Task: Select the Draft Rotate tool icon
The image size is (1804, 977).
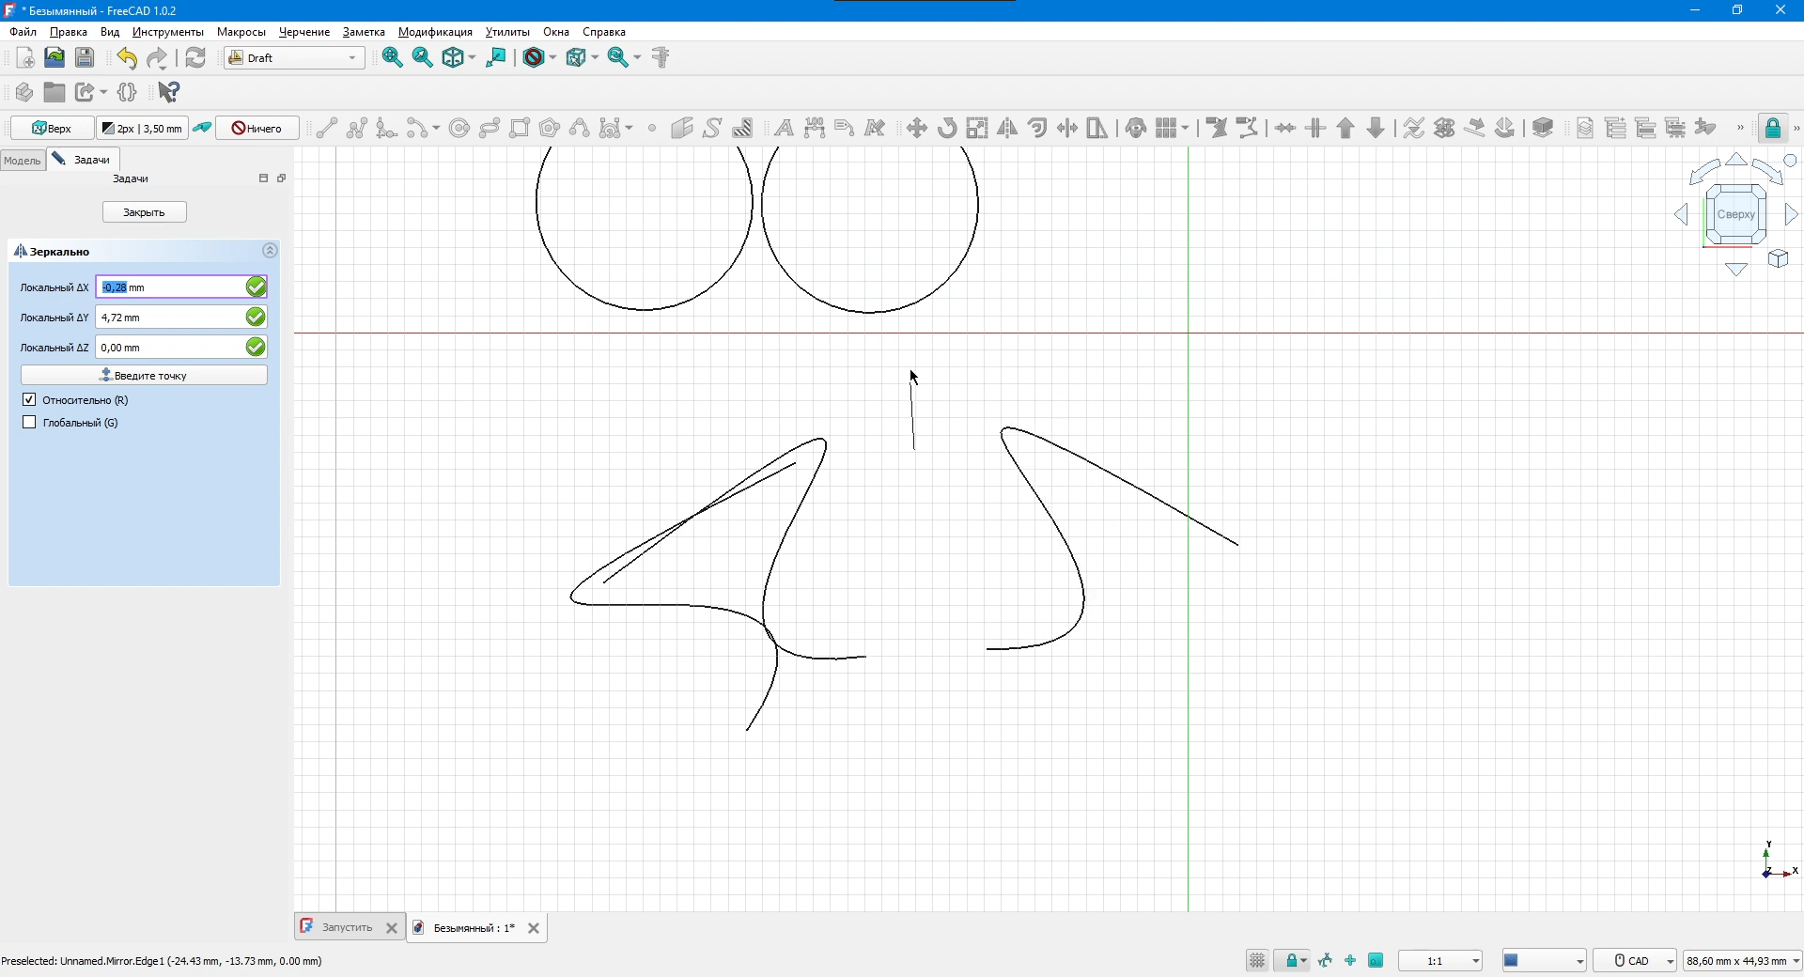Action: click(947, 129)
